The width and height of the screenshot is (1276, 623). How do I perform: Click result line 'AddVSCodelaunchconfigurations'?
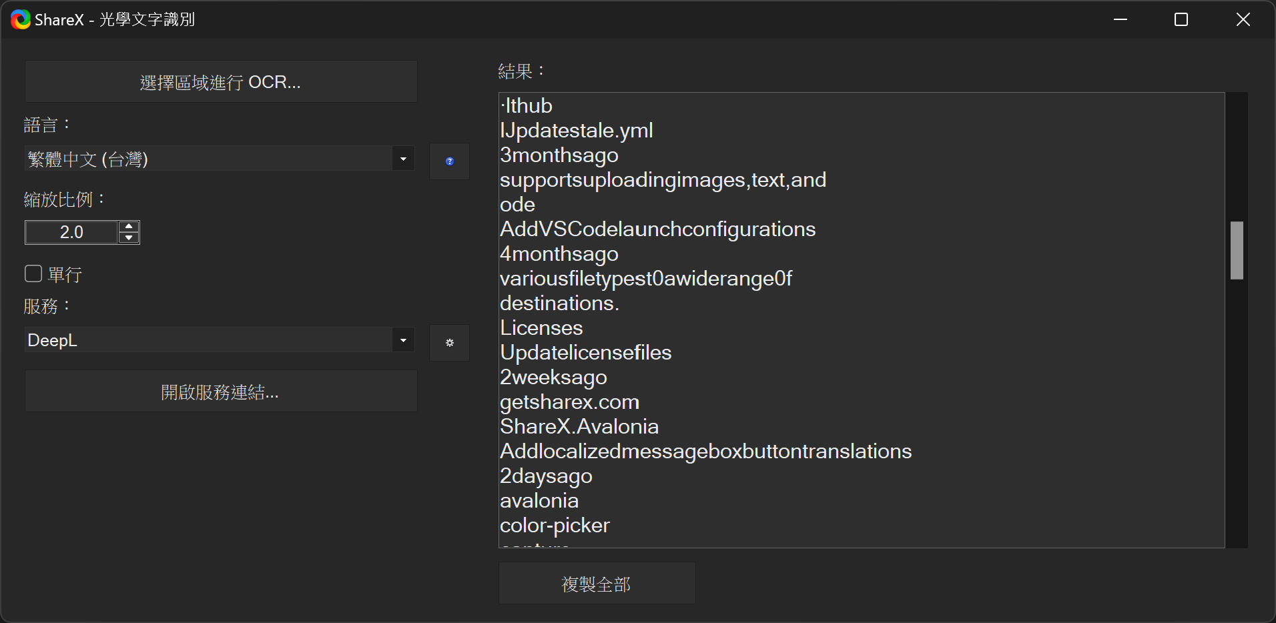click(658, 229)
